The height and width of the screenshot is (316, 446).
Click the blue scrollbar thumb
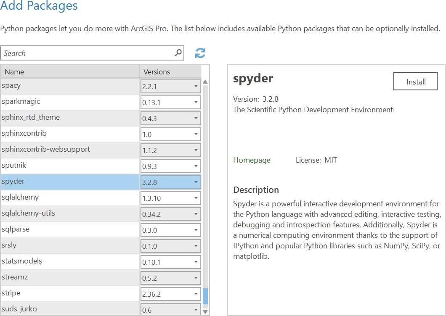click(x=205, y=297)
